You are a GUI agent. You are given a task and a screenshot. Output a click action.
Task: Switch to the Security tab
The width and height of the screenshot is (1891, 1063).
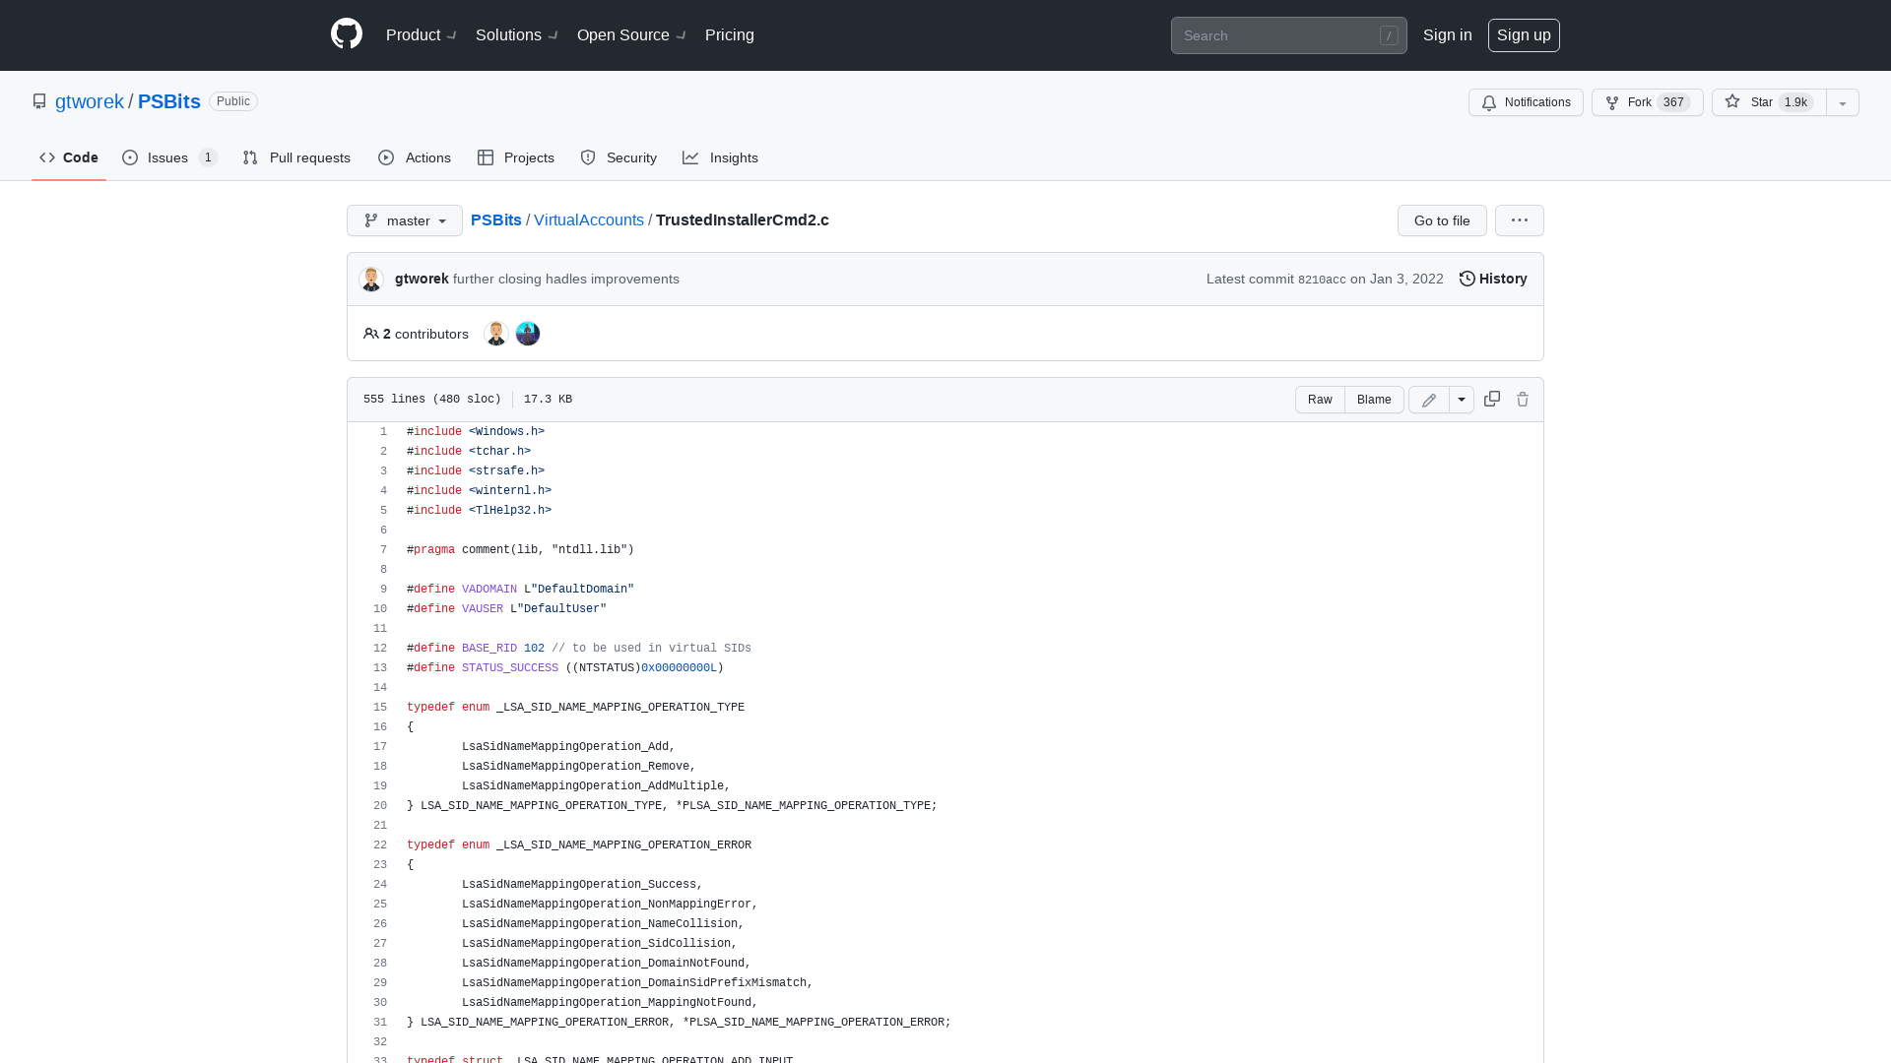[x=619, y=157]
